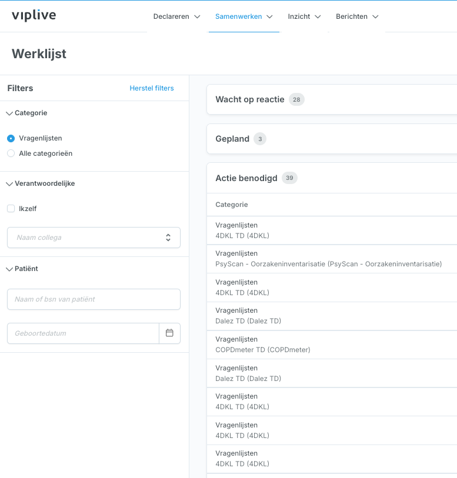The width and height of the screenshot is (457, 478).
Task: Open the COPDmeter TD (COPDmeter) row
Action: 332,345
